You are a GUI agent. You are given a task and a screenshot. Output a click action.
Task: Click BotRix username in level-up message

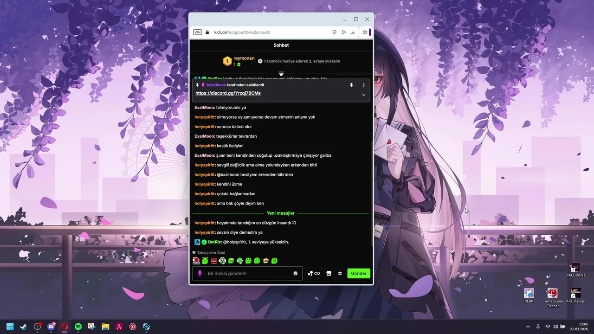[215, 242]
